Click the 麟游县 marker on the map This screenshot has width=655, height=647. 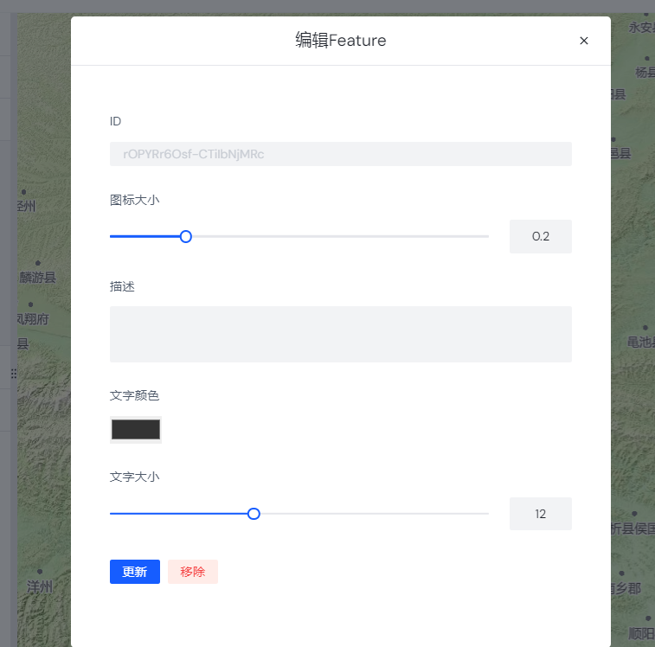pyautogui.click(x=37, y=263)
